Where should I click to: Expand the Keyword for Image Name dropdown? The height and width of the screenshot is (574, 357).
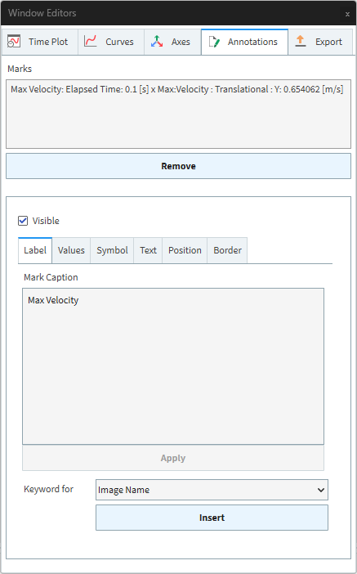212,490
